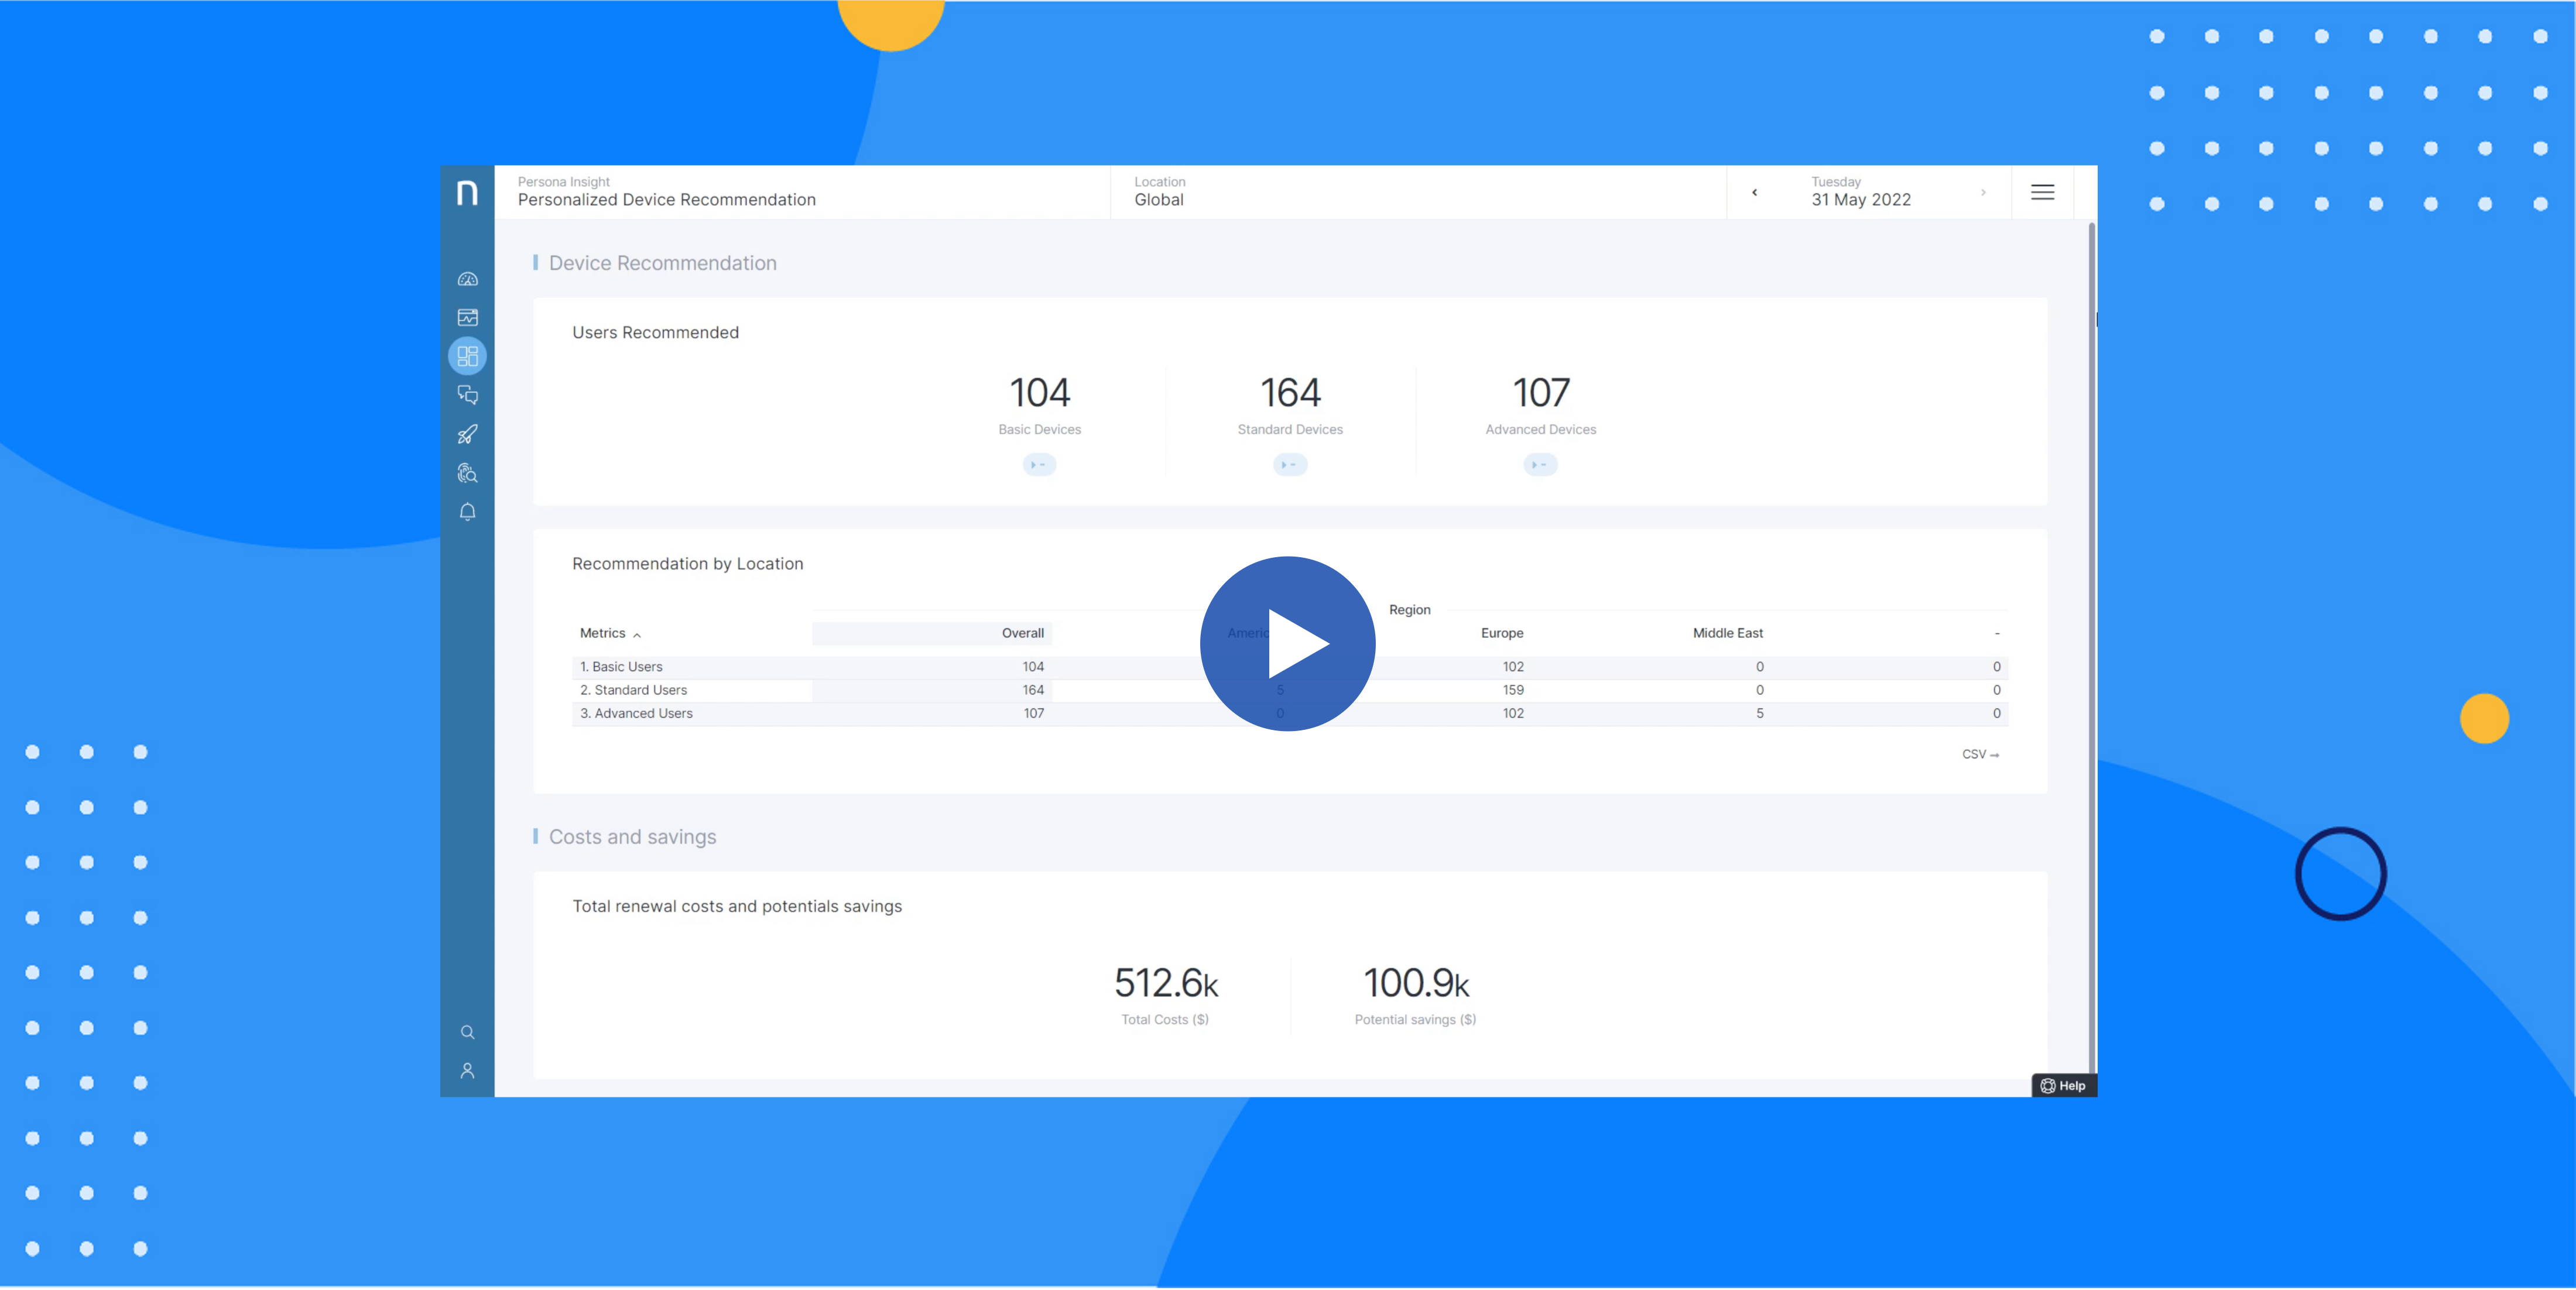Click the Device Recommendation section heading
Viewport: 2576px width, 1290px height.
pyautogui.click(x=662, y=263)
